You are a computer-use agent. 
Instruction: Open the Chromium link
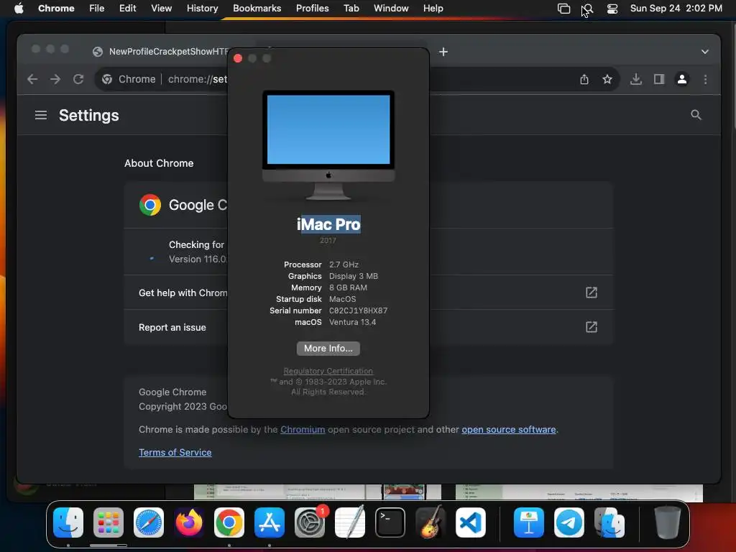[303, 430]
